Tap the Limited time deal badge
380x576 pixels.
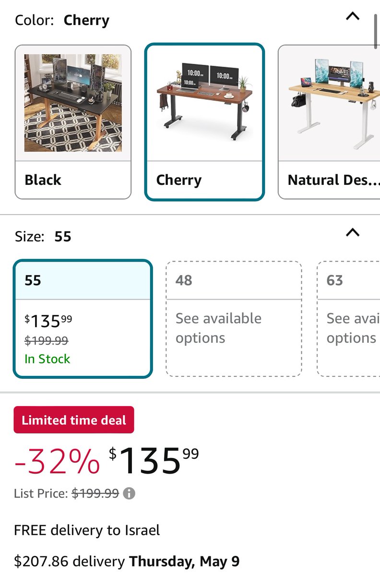(74, 420)
